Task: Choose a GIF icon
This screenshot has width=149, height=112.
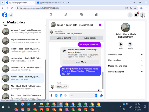Action: [65, 96]
